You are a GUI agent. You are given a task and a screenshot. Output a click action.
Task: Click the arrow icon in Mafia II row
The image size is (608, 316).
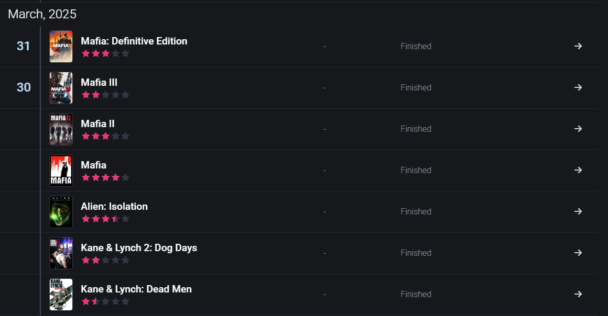578,129
